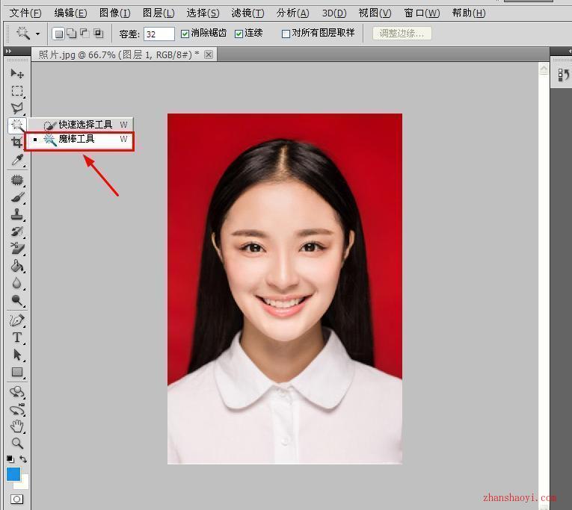Select the Zoom tool

coord(16,444)
